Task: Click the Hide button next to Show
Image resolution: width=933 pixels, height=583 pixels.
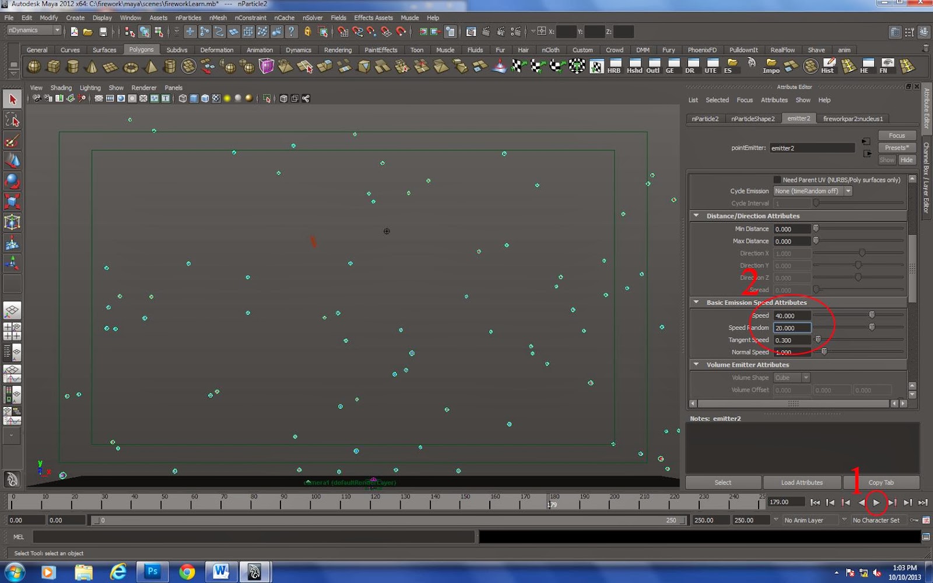Action: point(907,160)
